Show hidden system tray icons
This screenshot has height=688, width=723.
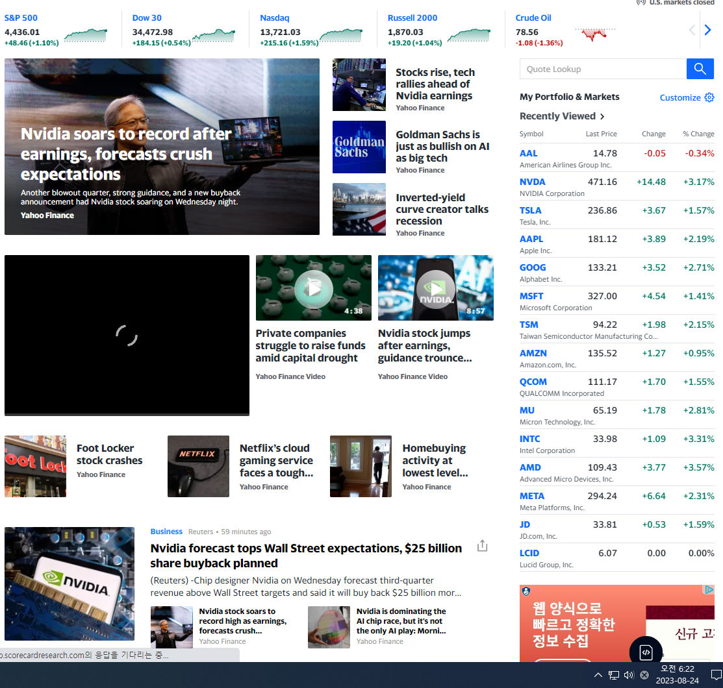coord(598,675)
